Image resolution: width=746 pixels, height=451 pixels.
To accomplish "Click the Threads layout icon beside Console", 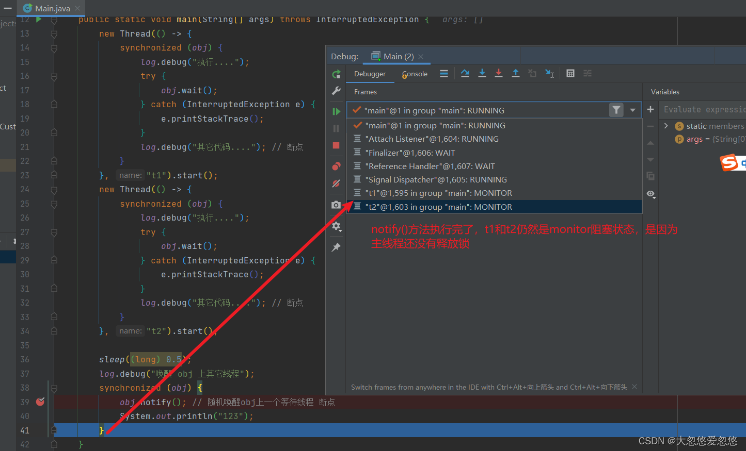I will click(x=444, y=74).
